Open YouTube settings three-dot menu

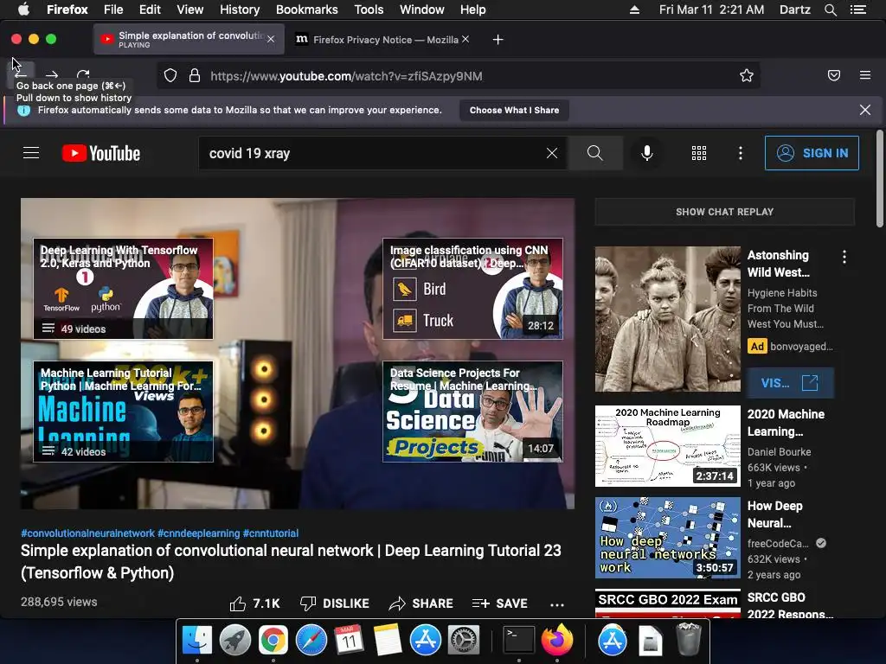click(x=741, y=153)
